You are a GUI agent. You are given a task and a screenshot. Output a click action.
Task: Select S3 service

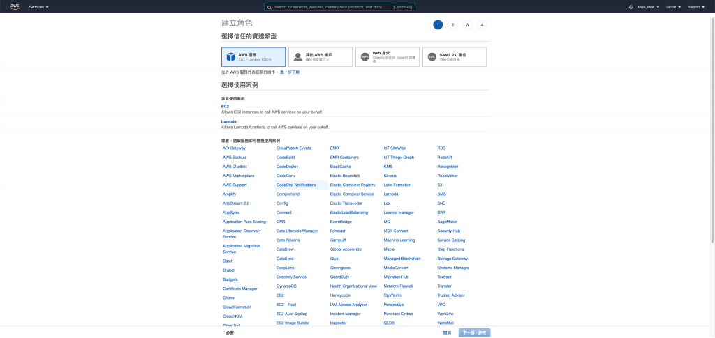(x=440, y=185)
